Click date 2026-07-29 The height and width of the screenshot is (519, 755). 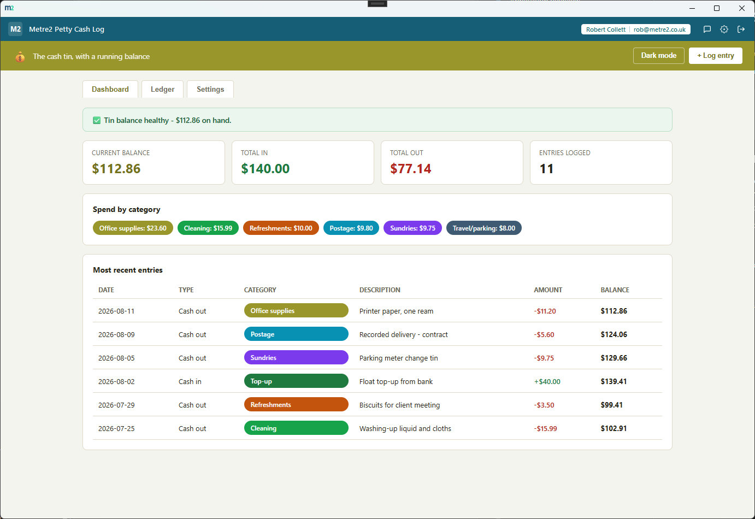tap(116, 405)
